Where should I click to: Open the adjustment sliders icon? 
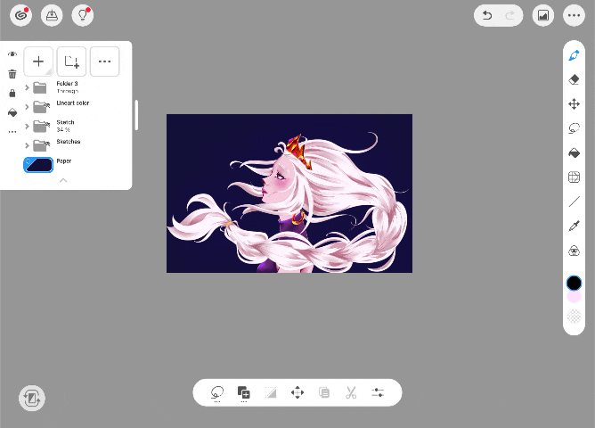pos(378,392)
